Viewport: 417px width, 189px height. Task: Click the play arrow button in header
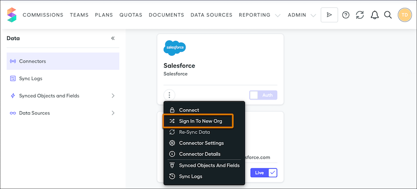tap(329, 15)
